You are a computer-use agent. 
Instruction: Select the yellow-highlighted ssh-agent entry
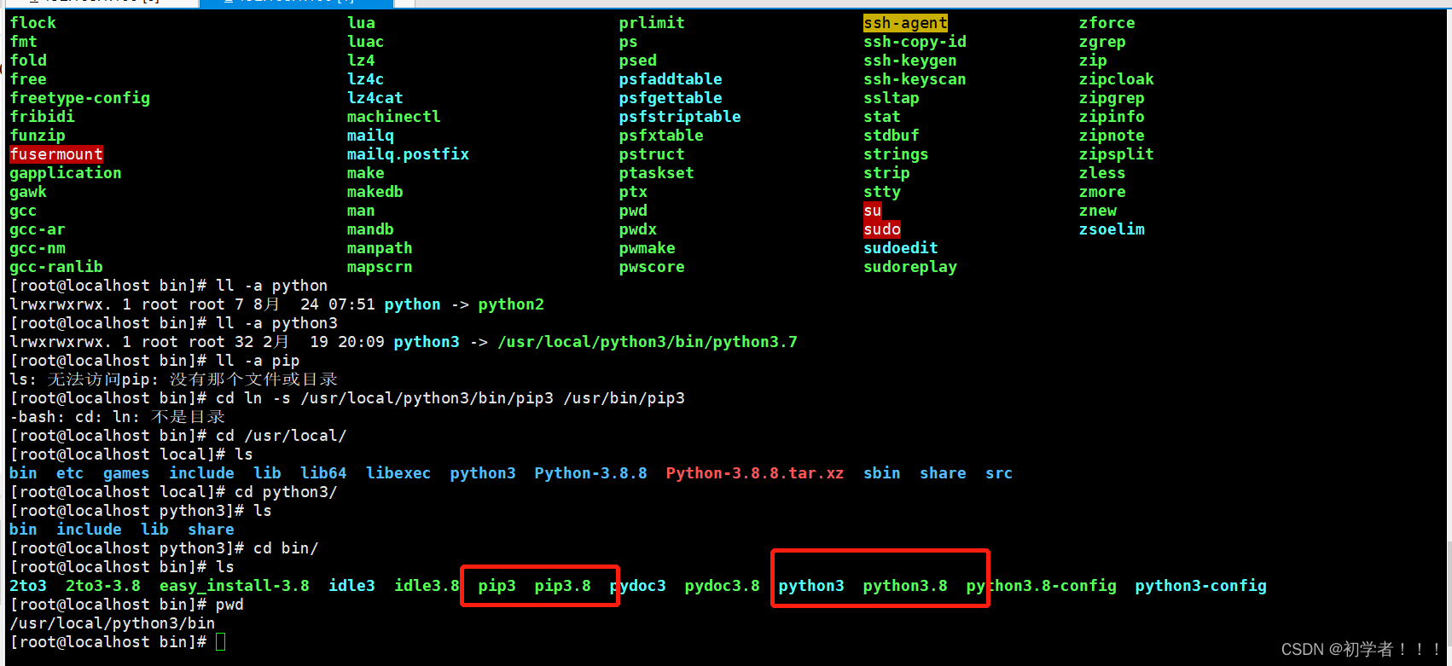(905, 23)
